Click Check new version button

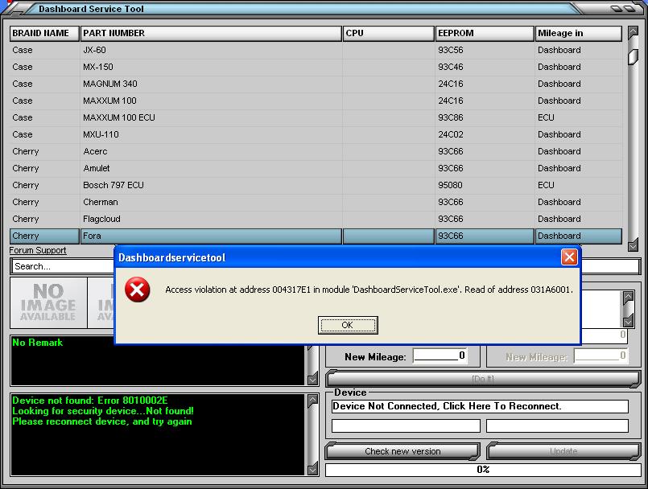pyautogui.click(x=402, y=451)
